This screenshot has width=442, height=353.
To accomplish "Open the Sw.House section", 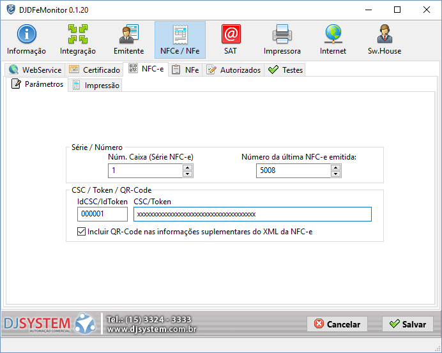I will 384,40.
